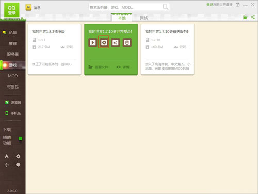This screenshot has height=194, width=258.
Task: Show 详情 details with the eye icon
Action: 123,67
